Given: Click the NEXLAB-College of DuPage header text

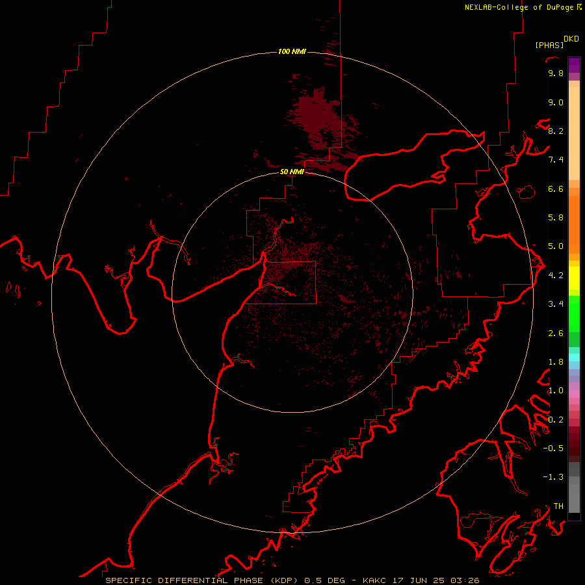Looking at the screenshot, I should (523, 7).
